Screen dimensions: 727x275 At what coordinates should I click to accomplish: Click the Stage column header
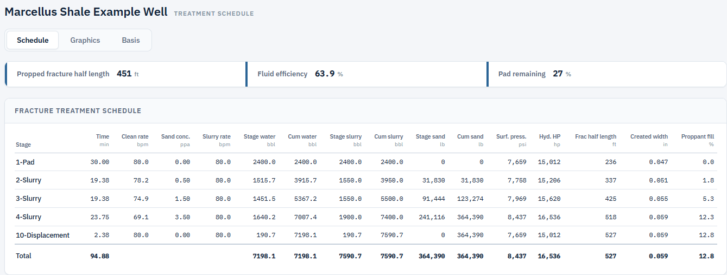click(x=23, y=145)
